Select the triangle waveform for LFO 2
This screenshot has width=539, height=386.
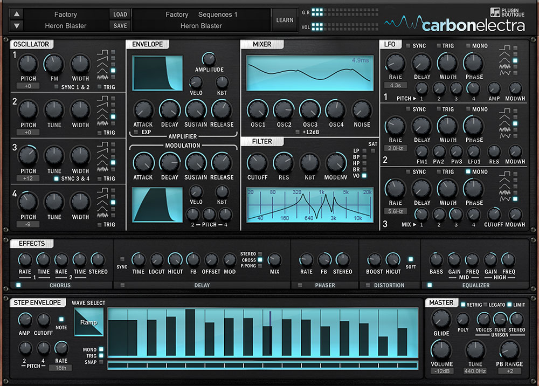515,117
